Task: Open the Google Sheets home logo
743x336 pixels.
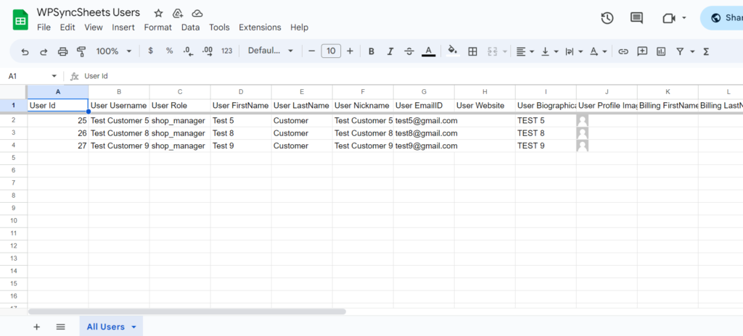Action: point(20,20)
